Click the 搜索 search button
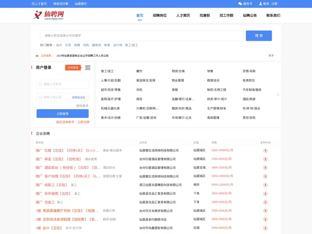Image resolution: width=312 pixels, height=234 pixels. [x=259, y=36]
